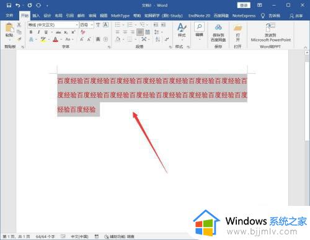The image size is (310, 240).
Task: Click the Undo arrow in the quick access toolbar
Action: [18, 6]
